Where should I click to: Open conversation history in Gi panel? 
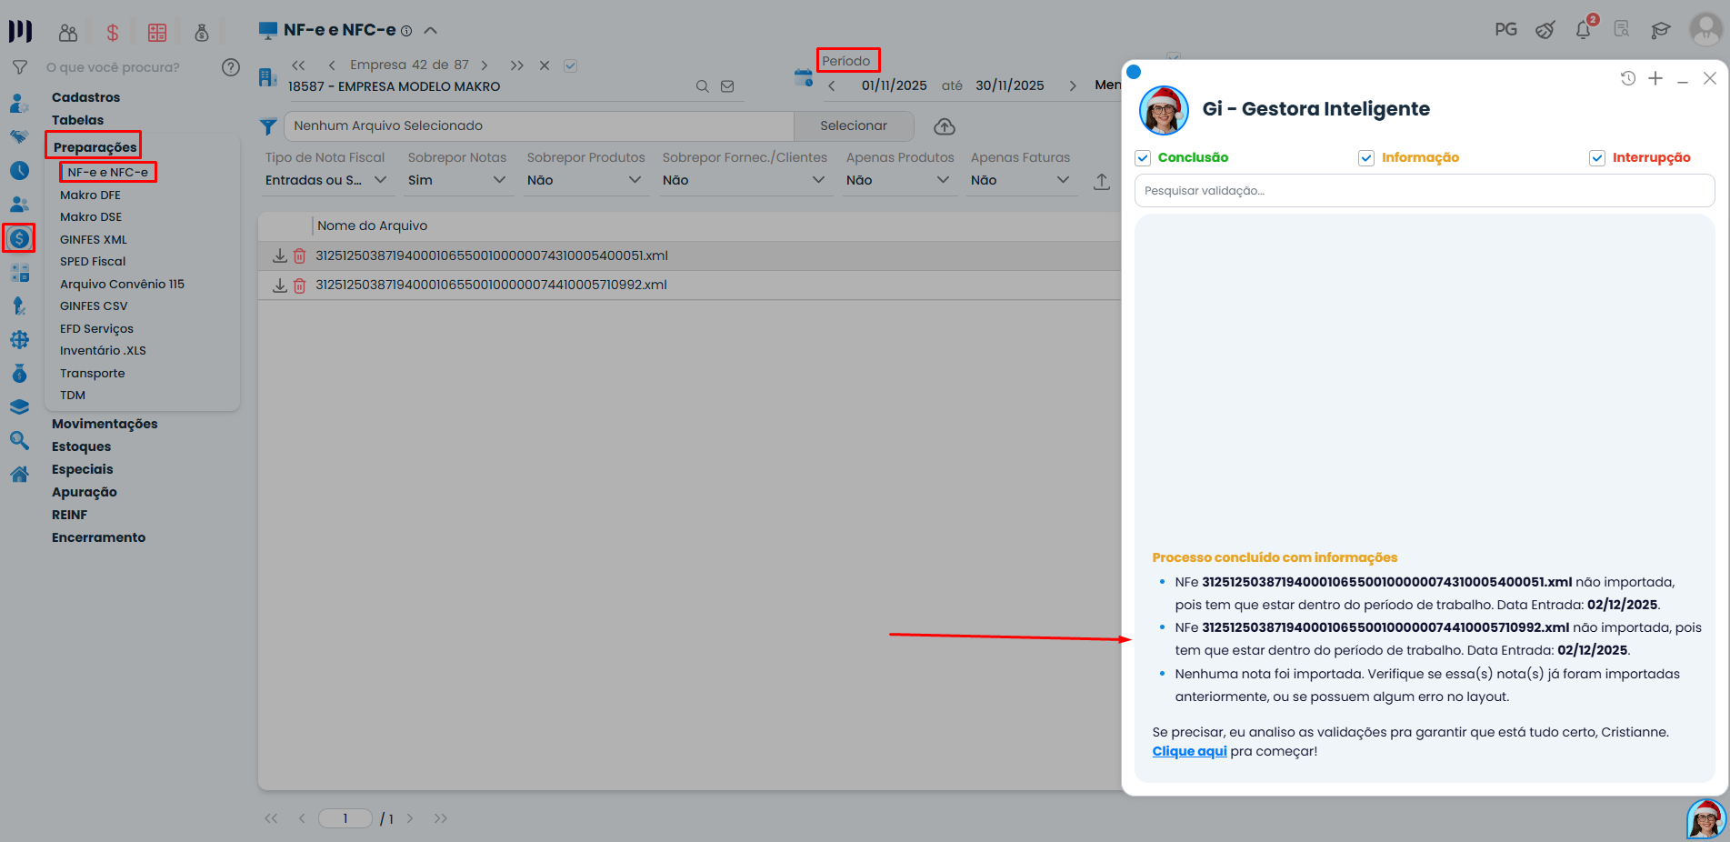point(1627,78)
